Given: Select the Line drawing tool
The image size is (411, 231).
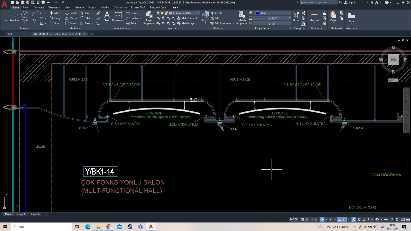Looking at the screenshot, I should (x=5, y=16).
